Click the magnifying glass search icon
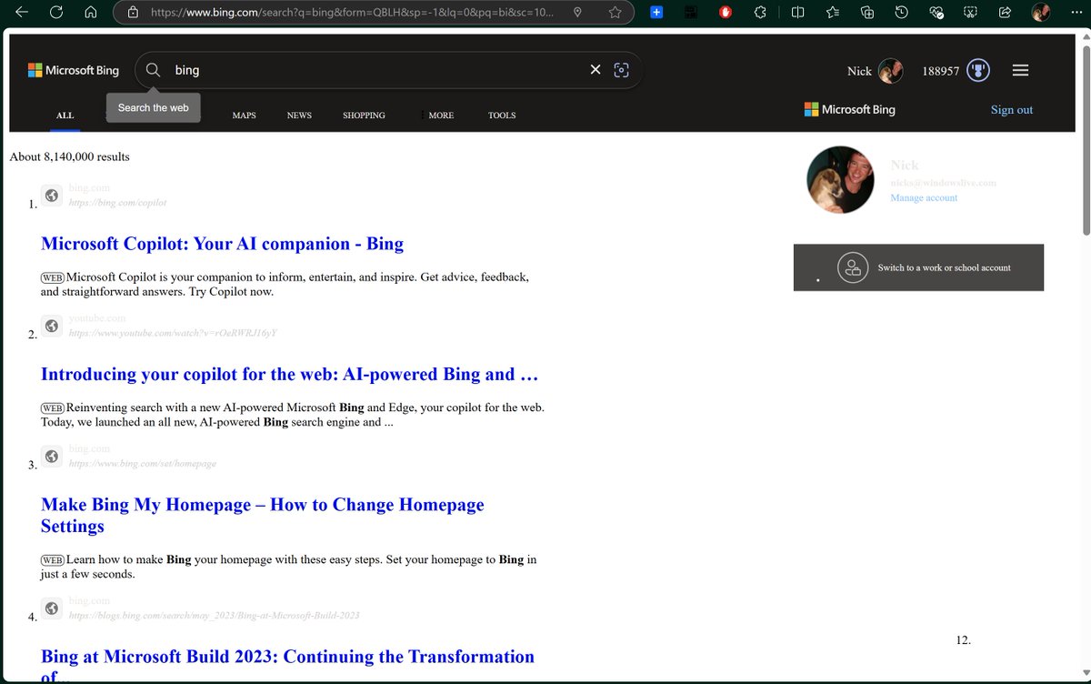 coord(153,70)
